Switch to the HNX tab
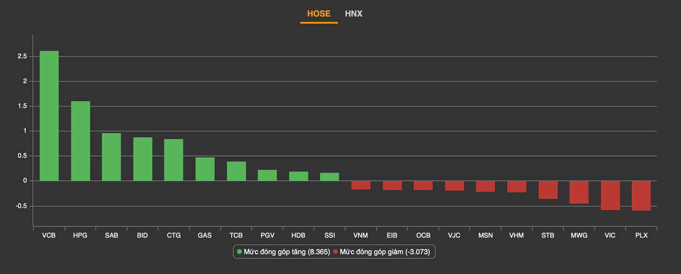This screenshot has width=681, height=274. coord(353,14)
